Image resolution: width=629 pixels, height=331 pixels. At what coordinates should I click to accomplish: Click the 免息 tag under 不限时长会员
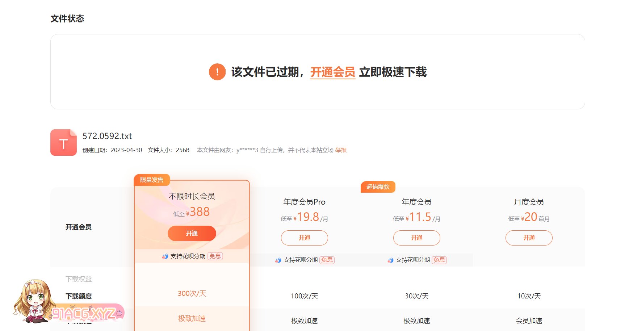tap(215, 256)
